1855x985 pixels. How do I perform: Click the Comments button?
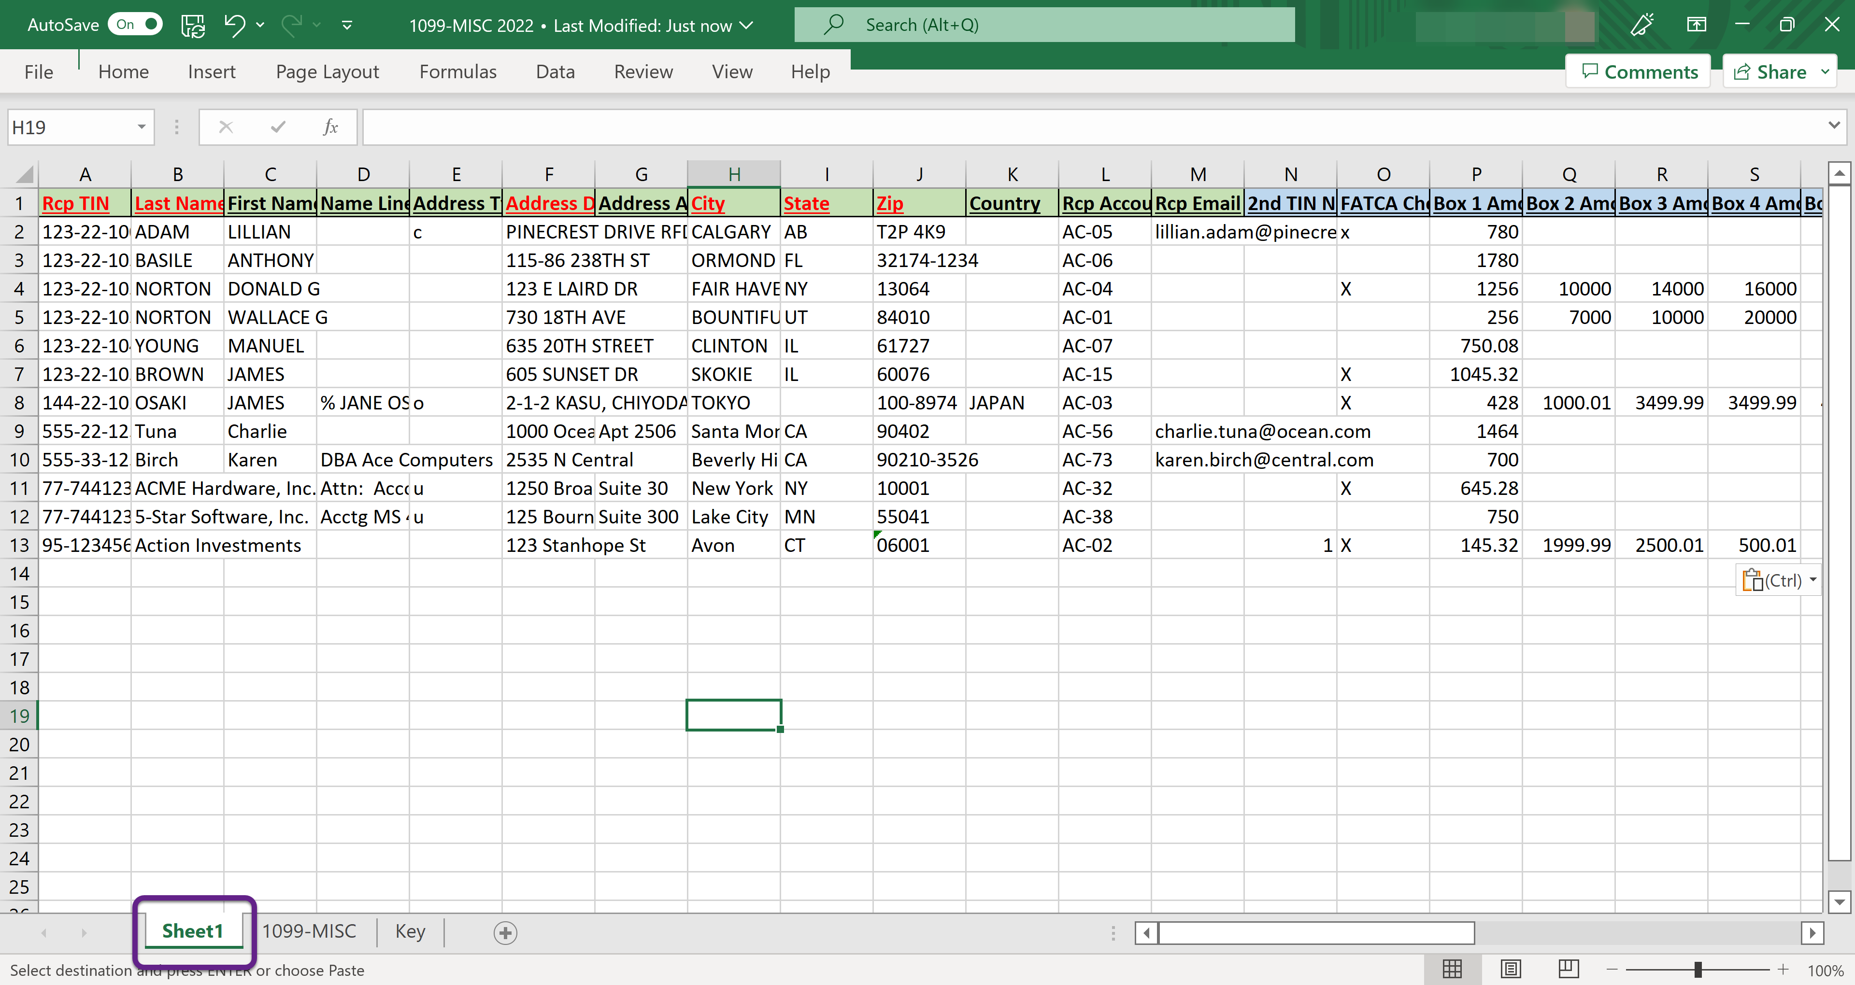1638,72
